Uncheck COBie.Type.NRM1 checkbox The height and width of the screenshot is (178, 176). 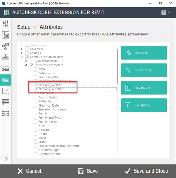[36, 85]
